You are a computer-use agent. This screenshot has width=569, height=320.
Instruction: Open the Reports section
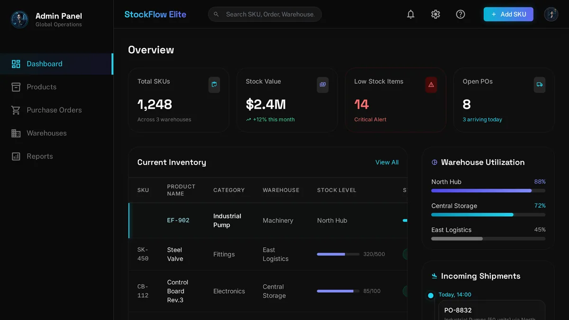56,156
